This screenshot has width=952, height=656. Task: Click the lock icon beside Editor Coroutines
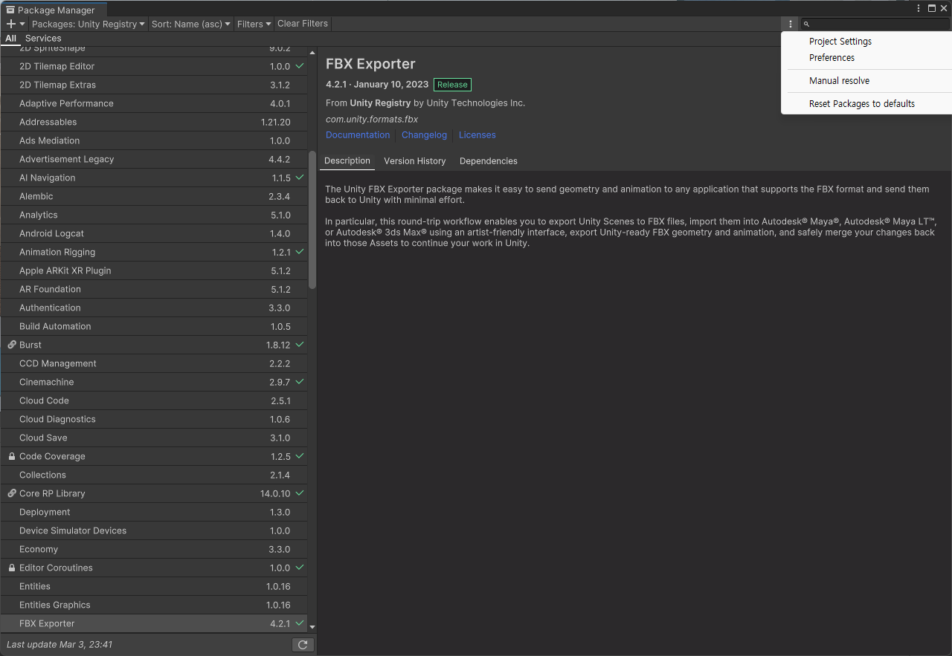click(12, 568)
